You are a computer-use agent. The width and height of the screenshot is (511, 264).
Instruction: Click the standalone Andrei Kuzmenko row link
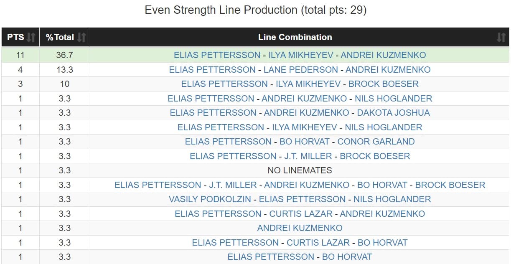tap(300, 228)
